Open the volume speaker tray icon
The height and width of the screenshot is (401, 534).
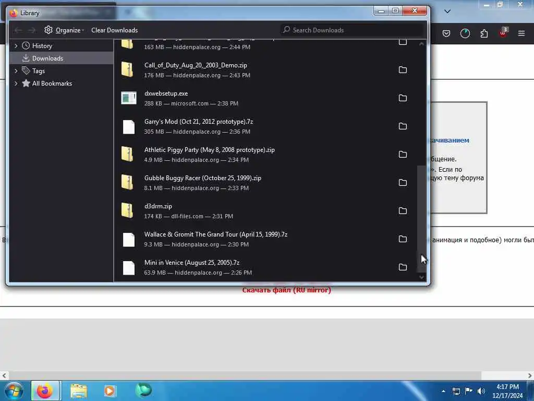click(481, 391)
